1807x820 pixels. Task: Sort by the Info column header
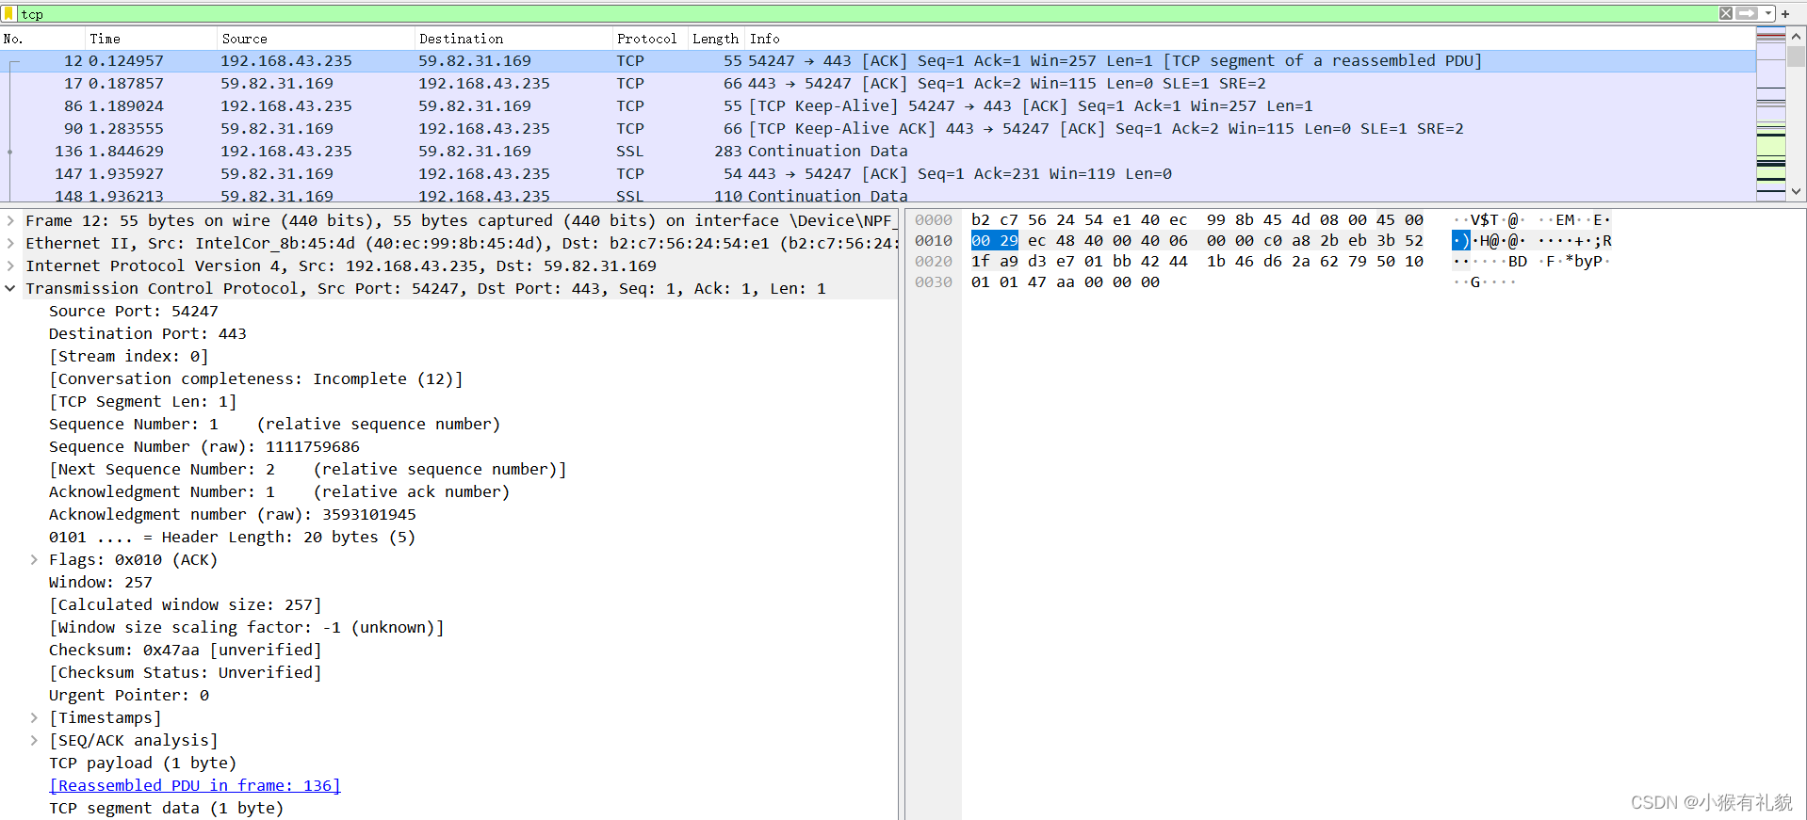[x=1251, y=39]
